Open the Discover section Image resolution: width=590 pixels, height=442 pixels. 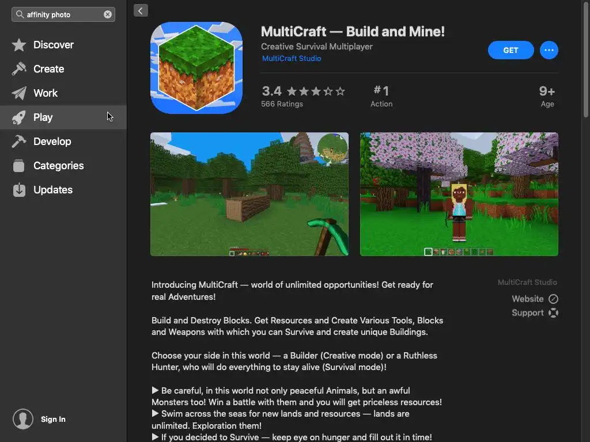[63, 45]
